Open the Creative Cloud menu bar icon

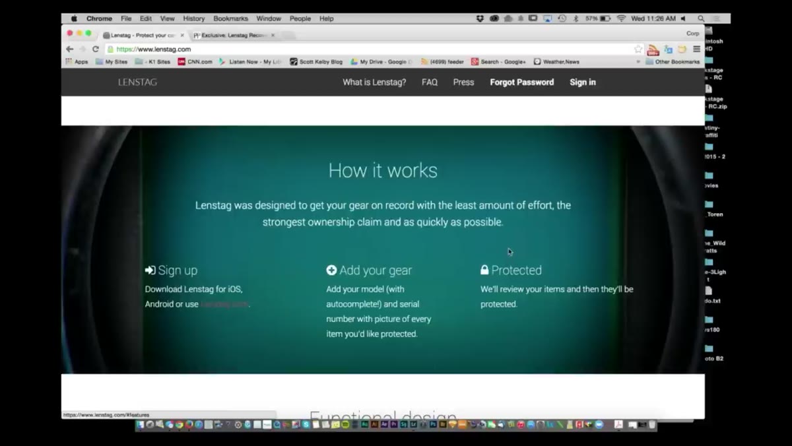click(494, 18)
